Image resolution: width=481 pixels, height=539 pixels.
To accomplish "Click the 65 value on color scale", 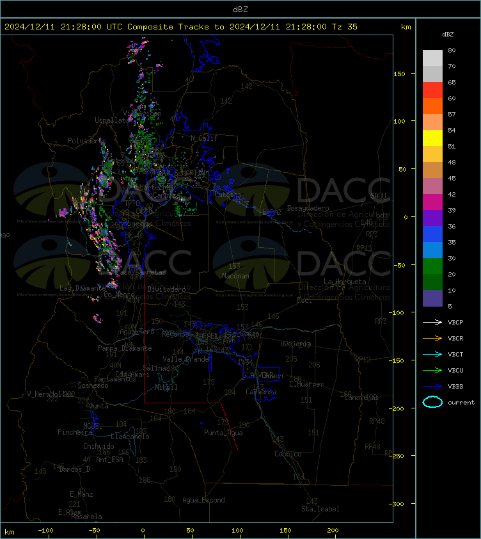I will [452, 82].
